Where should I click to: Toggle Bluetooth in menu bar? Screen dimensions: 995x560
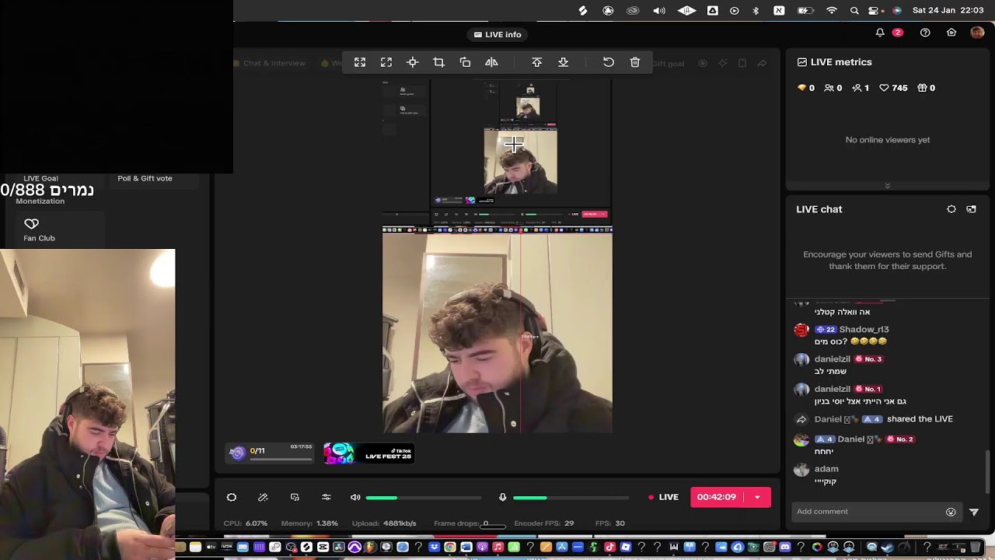coord(756,10)
